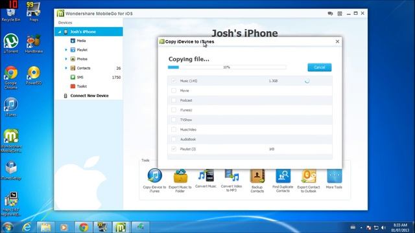415x233 pixels.
Task: Check the TVShow checkbox
Action: 174,120
